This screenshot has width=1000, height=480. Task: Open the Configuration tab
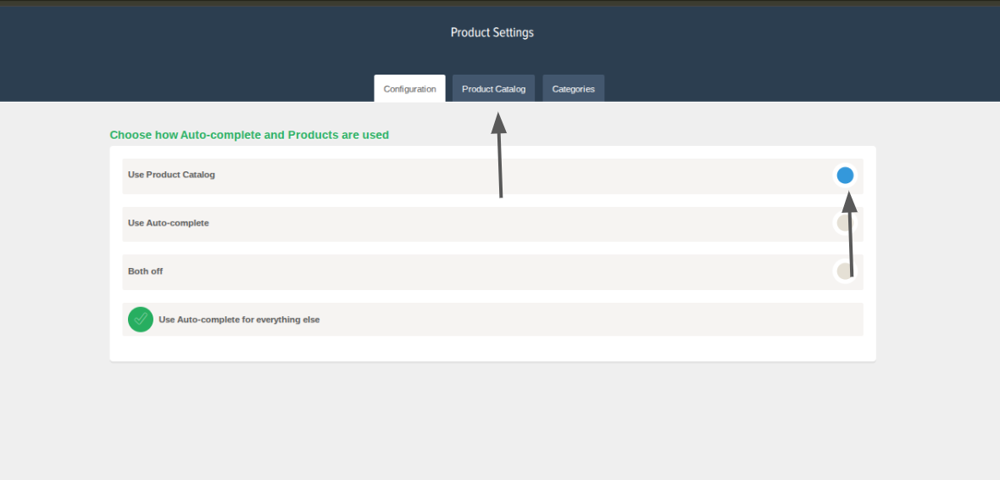pos(409,89)
